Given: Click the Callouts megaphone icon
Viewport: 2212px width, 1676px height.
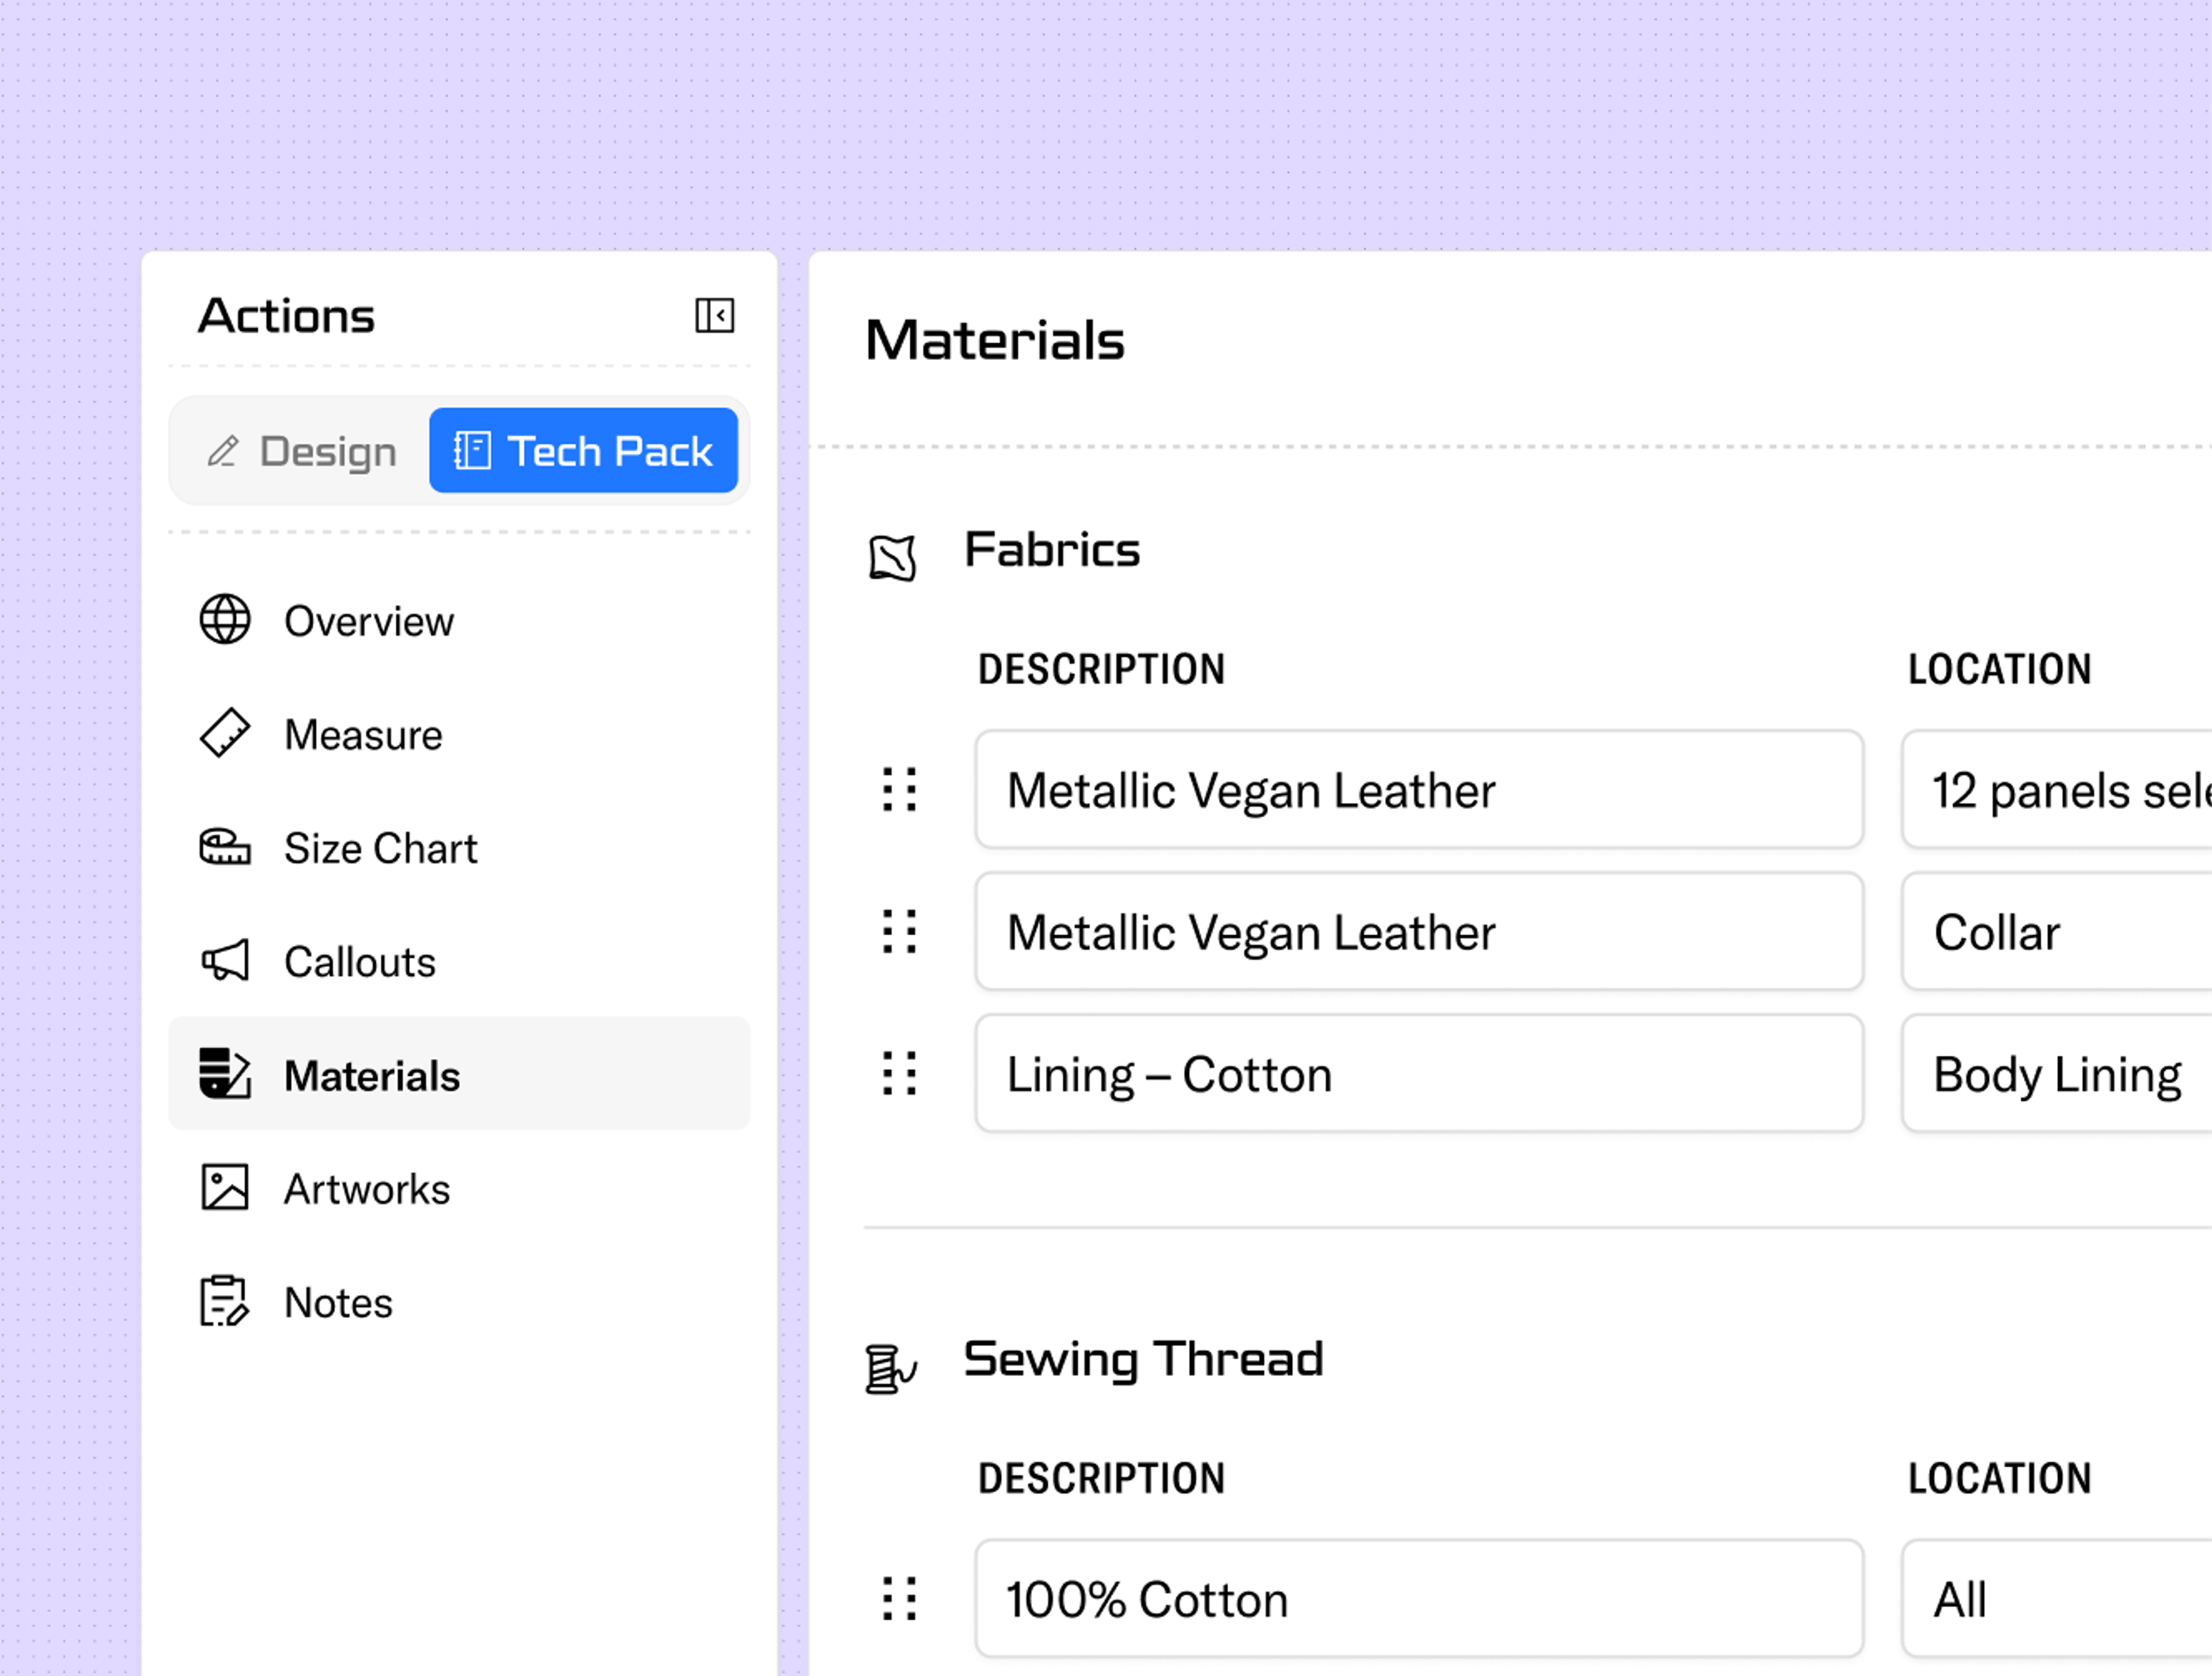Looking at the screenshot, I should coord(225,962).
